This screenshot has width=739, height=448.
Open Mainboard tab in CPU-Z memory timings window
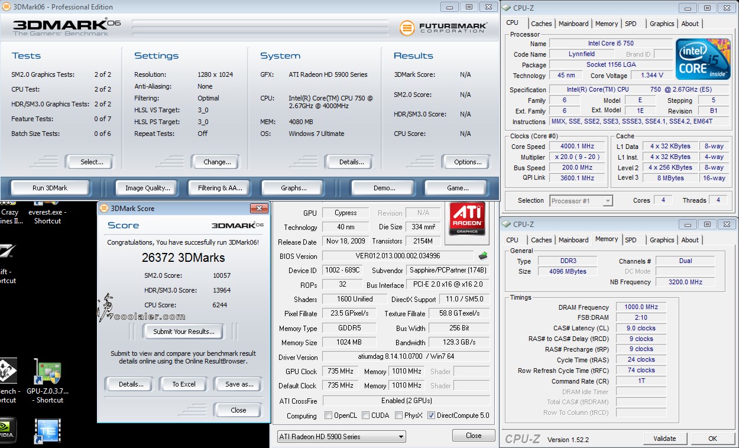point(573,240)
